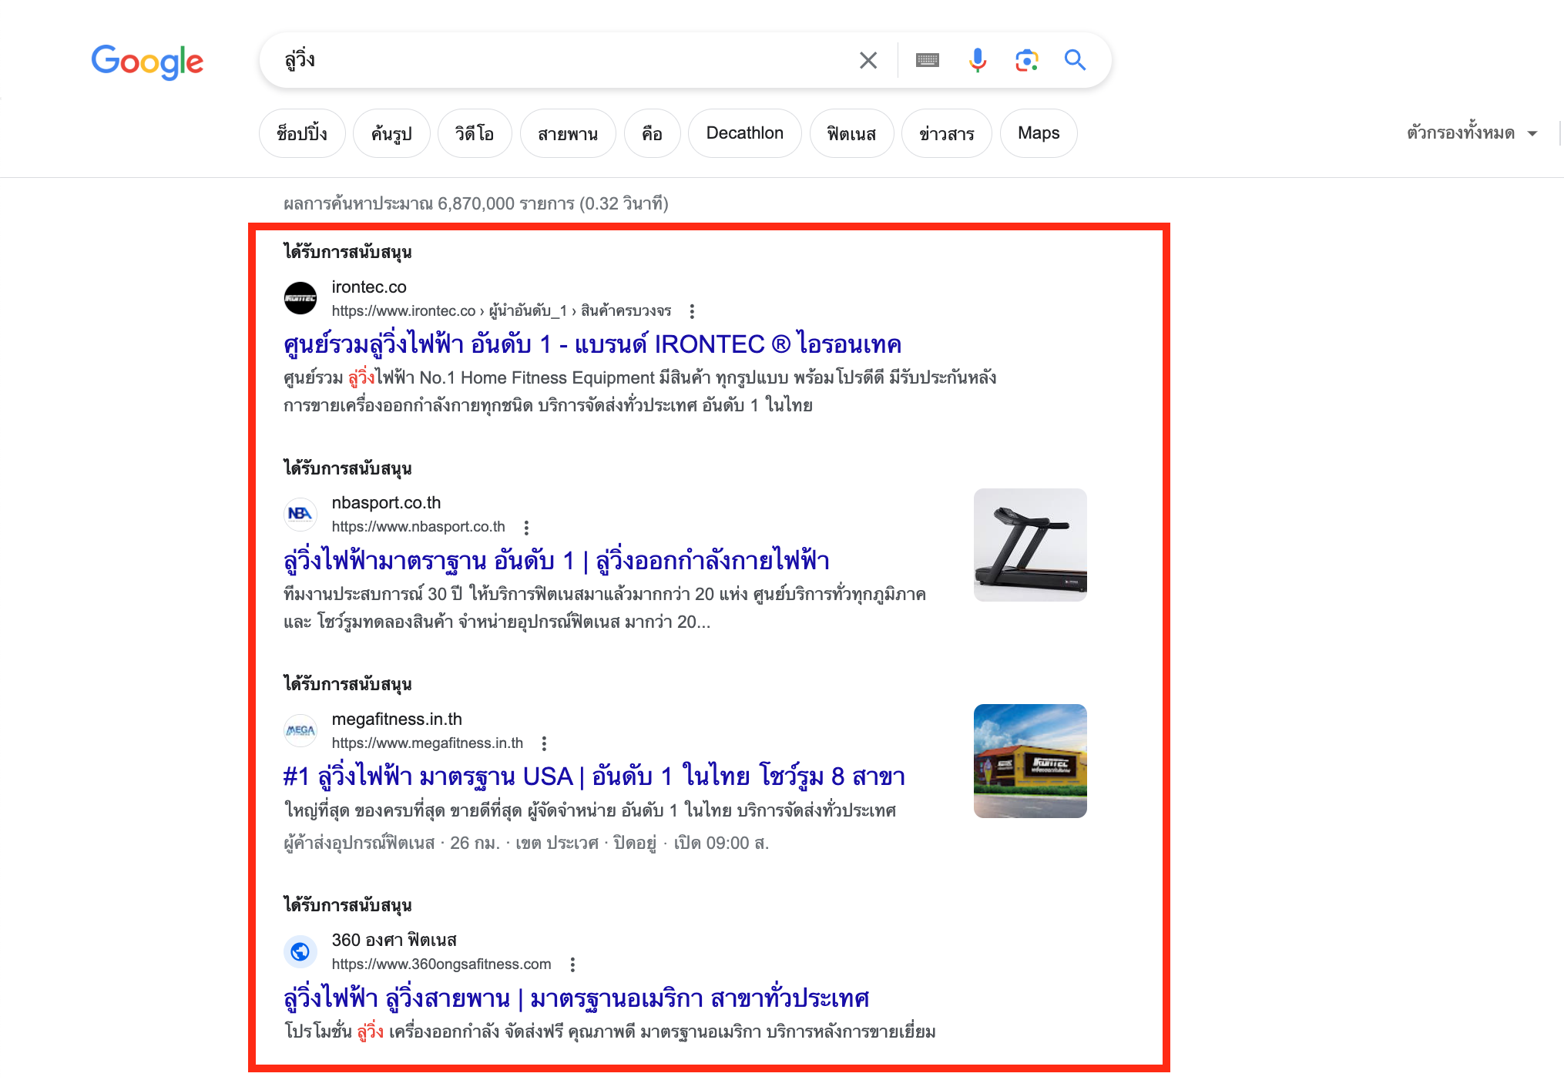This screenshot has height=1080, width=1564.
Task: Select the Maps filter chip
Action: [1039, 133]
